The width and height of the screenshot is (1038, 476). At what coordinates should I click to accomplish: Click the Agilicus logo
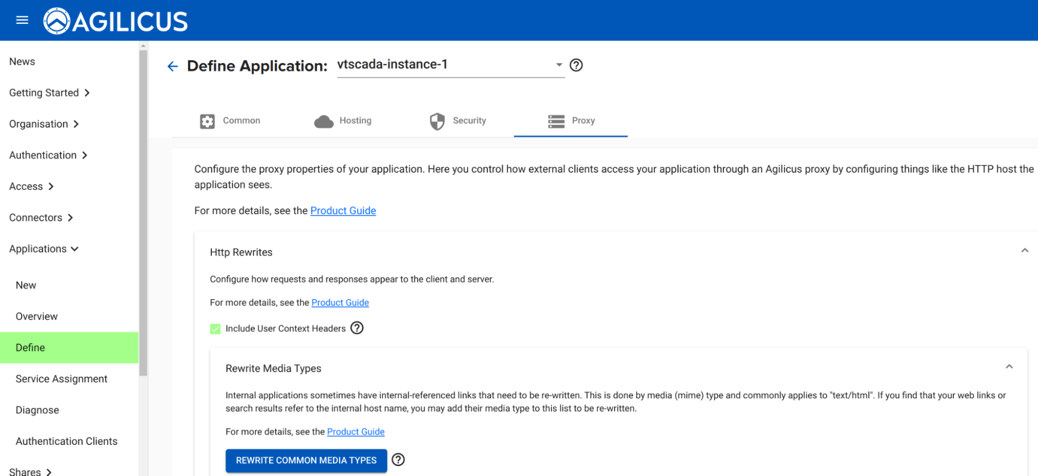115,21
